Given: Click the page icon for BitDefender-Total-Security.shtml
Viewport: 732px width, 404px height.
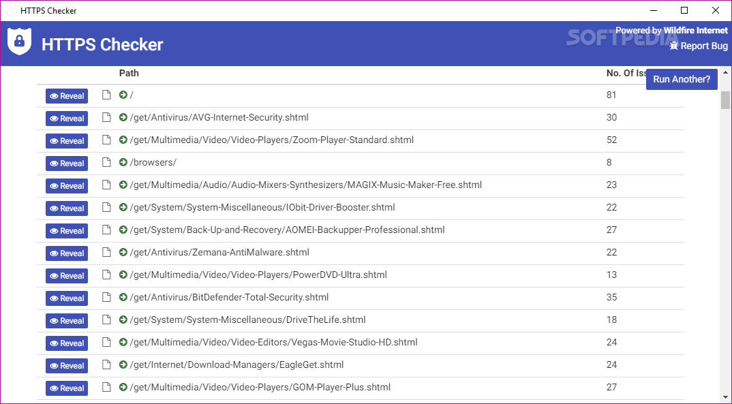Looking at the screenshot, I should pos(106,297).
